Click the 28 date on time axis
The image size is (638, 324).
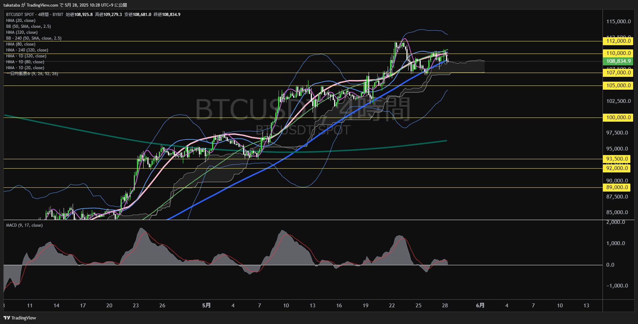coord(445,306)
